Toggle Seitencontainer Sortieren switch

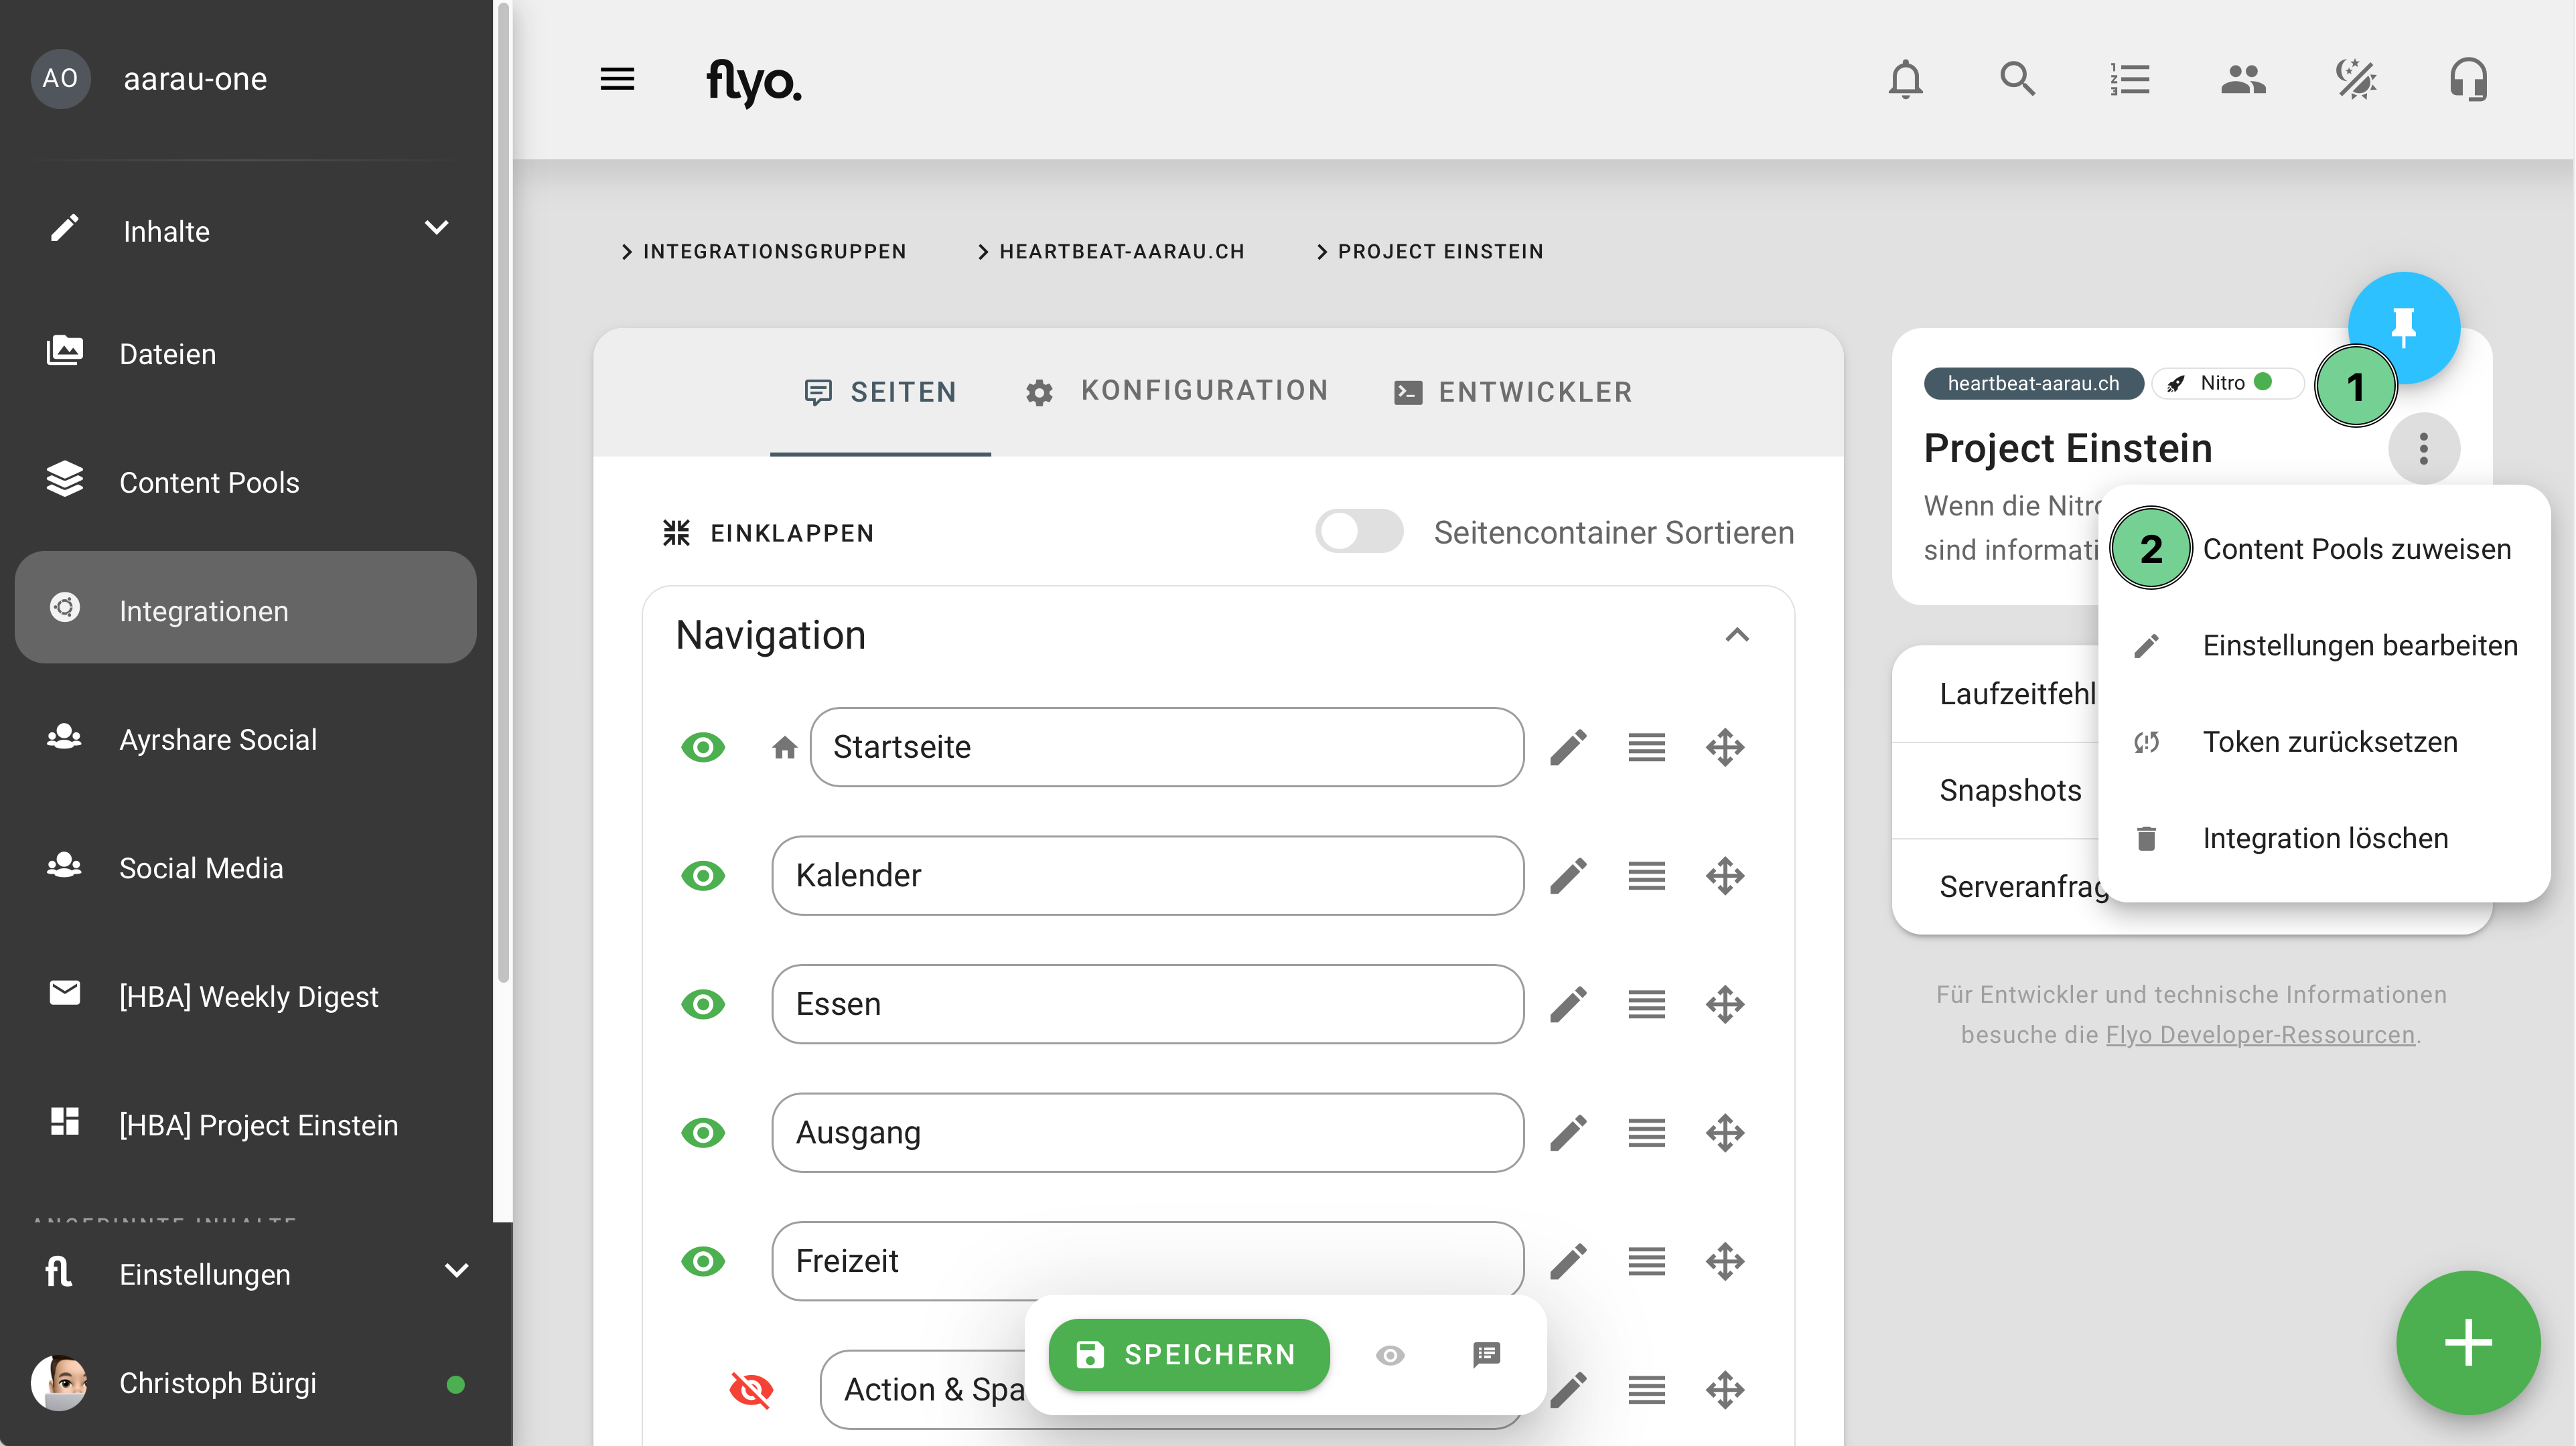coord(1358,532)
